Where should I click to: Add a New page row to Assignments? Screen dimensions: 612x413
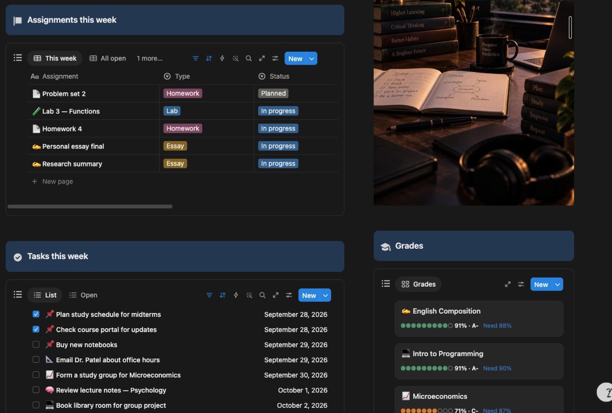pos(53,181)
